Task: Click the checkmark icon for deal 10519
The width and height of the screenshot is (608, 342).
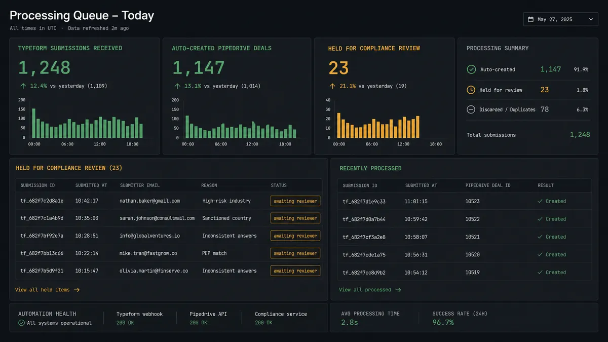Action: click(x=541, y=272)
